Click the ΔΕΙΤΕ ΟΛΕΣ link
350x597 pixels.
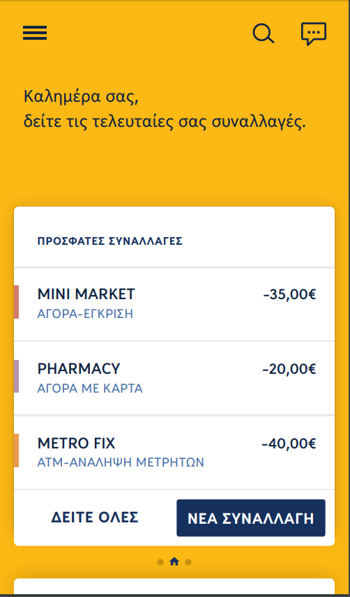point(95,517)
